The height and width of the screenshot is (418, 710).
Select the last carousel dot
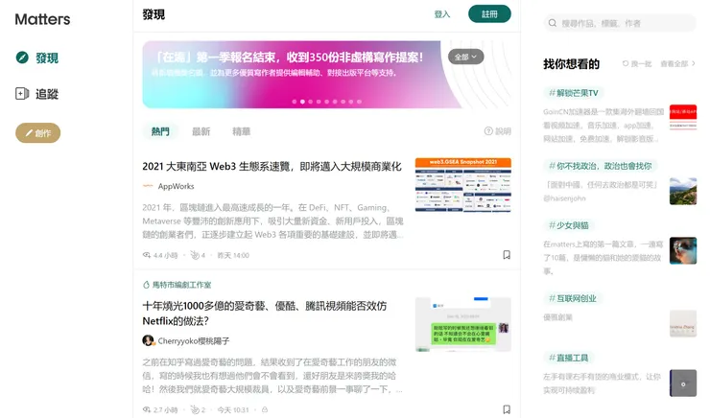pyautogui.click(x=360, y=102)
